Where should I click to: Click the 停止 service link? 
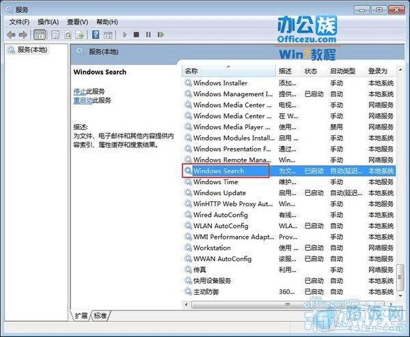(x=80, y=91)
